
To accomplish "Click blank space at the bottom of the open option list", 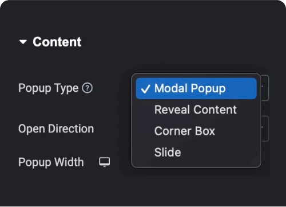I will 196,163.
